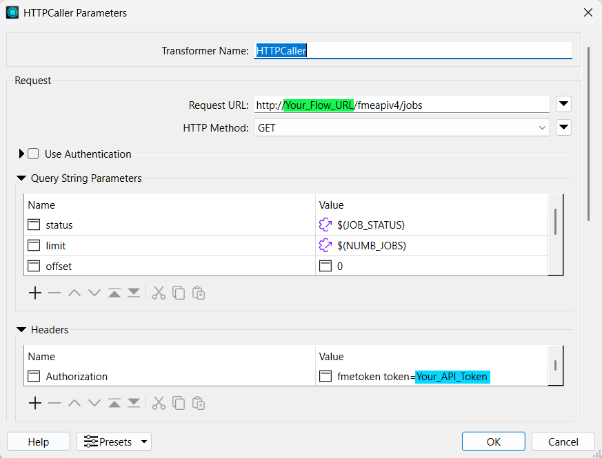Click the OK button
The height and width of the screenshot is (458, 602).
tap(493, 441)
